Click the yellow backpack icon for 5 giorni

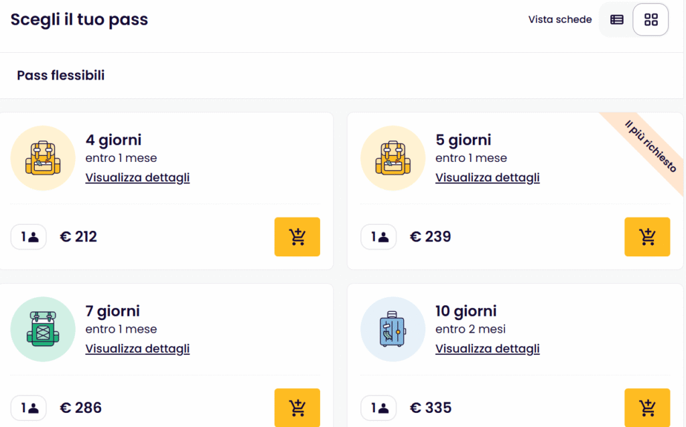click(393, 158)
